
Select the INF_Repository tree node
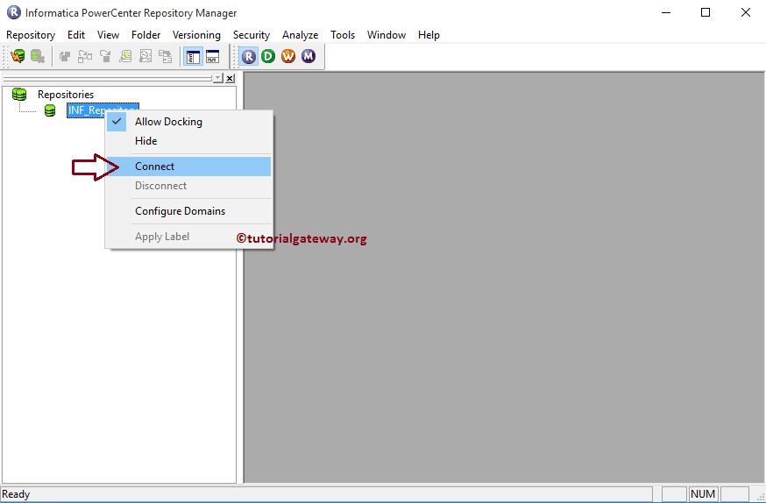pyautogui.click(x=103, y=110)
